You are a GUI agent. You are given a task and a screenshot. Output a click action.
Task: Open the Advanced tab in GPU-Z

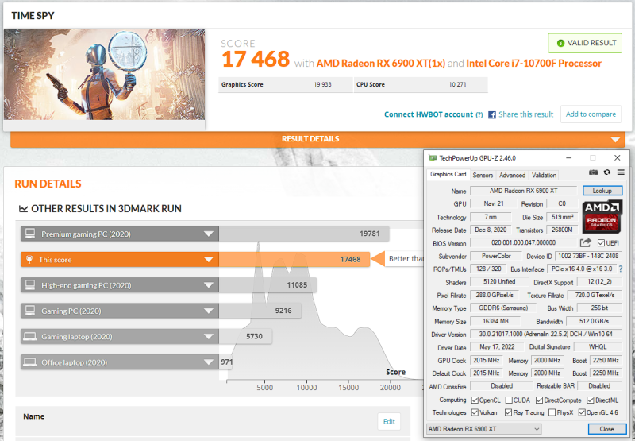click(512, 175)
